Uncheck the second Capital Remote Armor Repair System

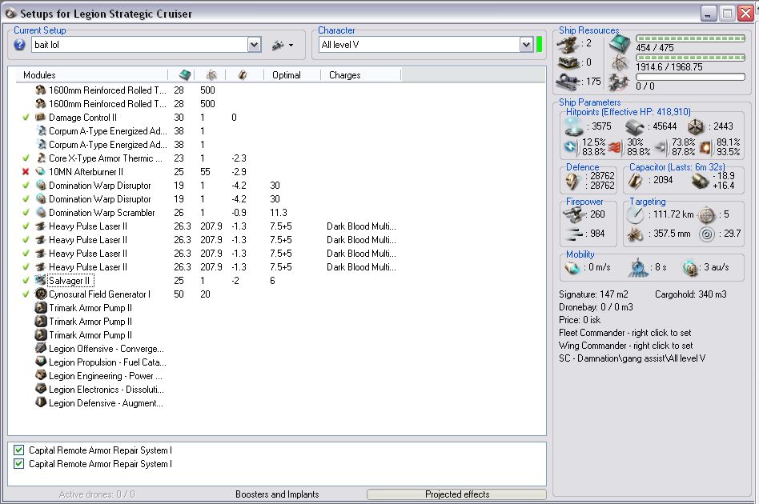click(18, 464)
